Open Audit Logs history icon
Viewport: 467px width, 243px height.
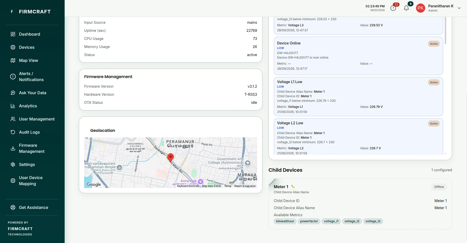[13, 132]
